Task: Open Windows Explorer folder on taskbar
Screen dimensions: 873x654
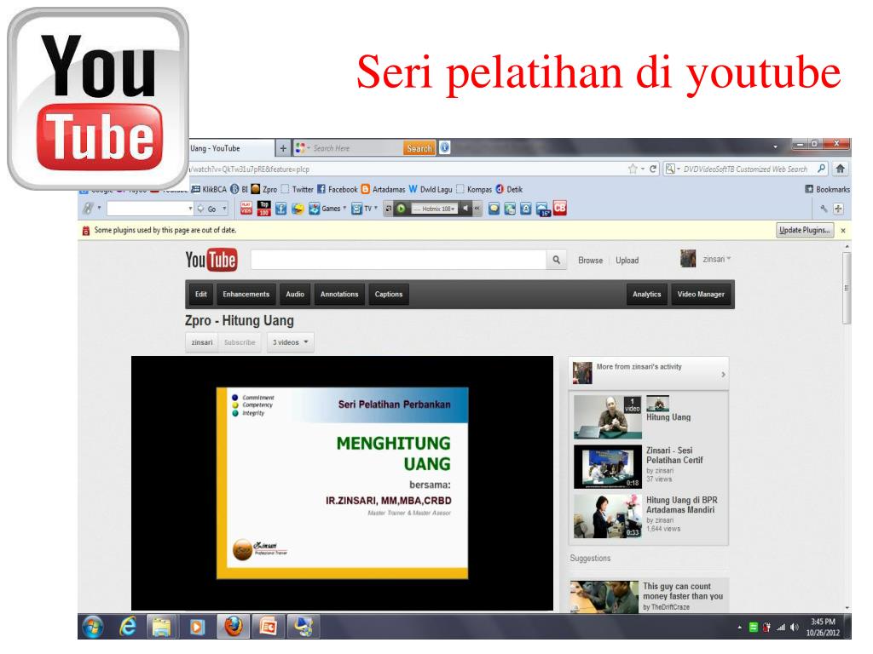Action: click(161, 627)
